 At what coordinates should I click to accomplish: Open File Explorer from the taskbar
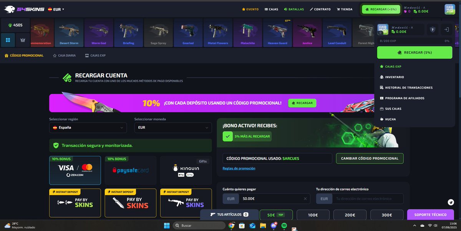(263, 226)
